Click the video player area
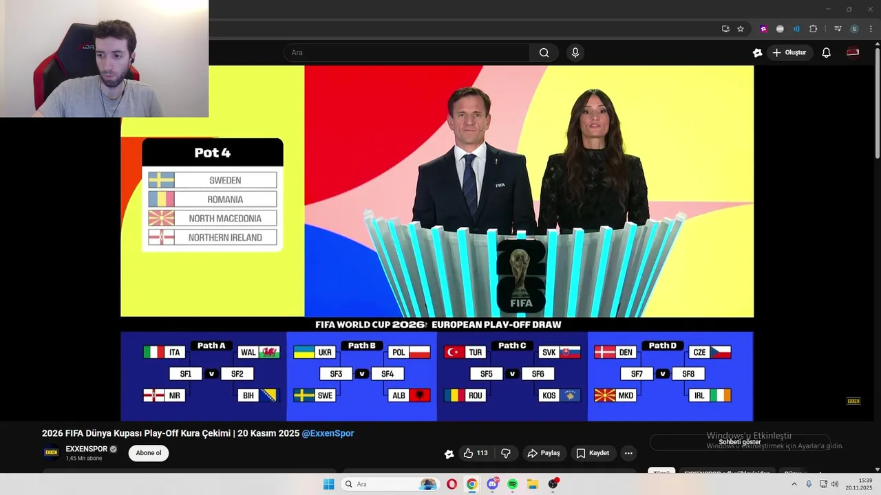The image size is (881, 495). (x=437, y=242)
